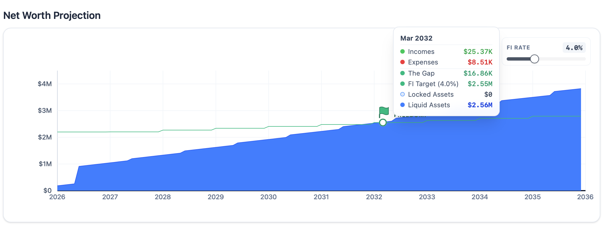
Task: Click the 'Expenses' label in tooltip
Action: 423,62
